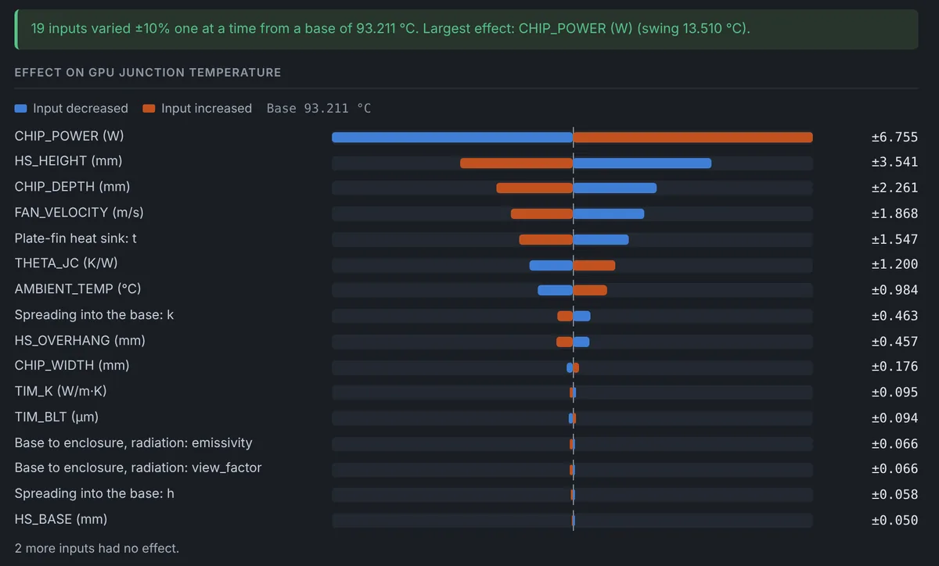Click the ±0.058 value
The width and height of the screenshot is (939, 566).
click(x=894, y=495)
